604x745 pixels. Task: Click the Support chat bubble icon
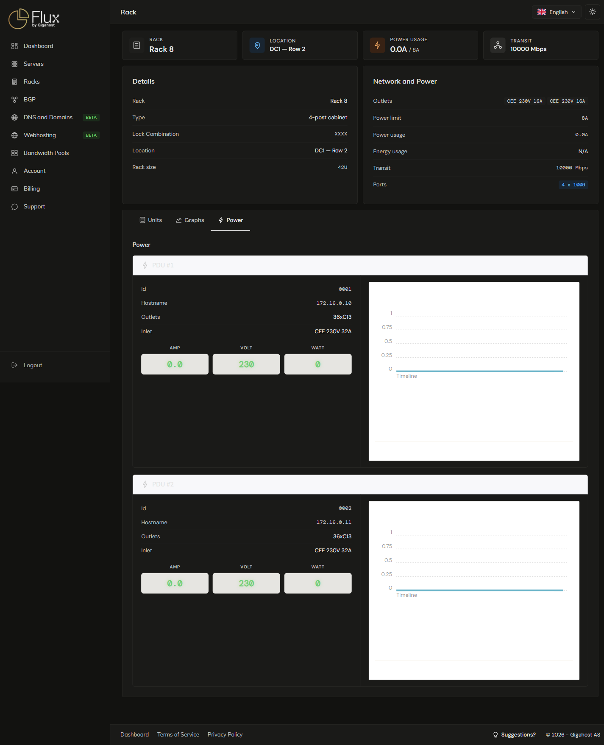[x=14, y=206]
